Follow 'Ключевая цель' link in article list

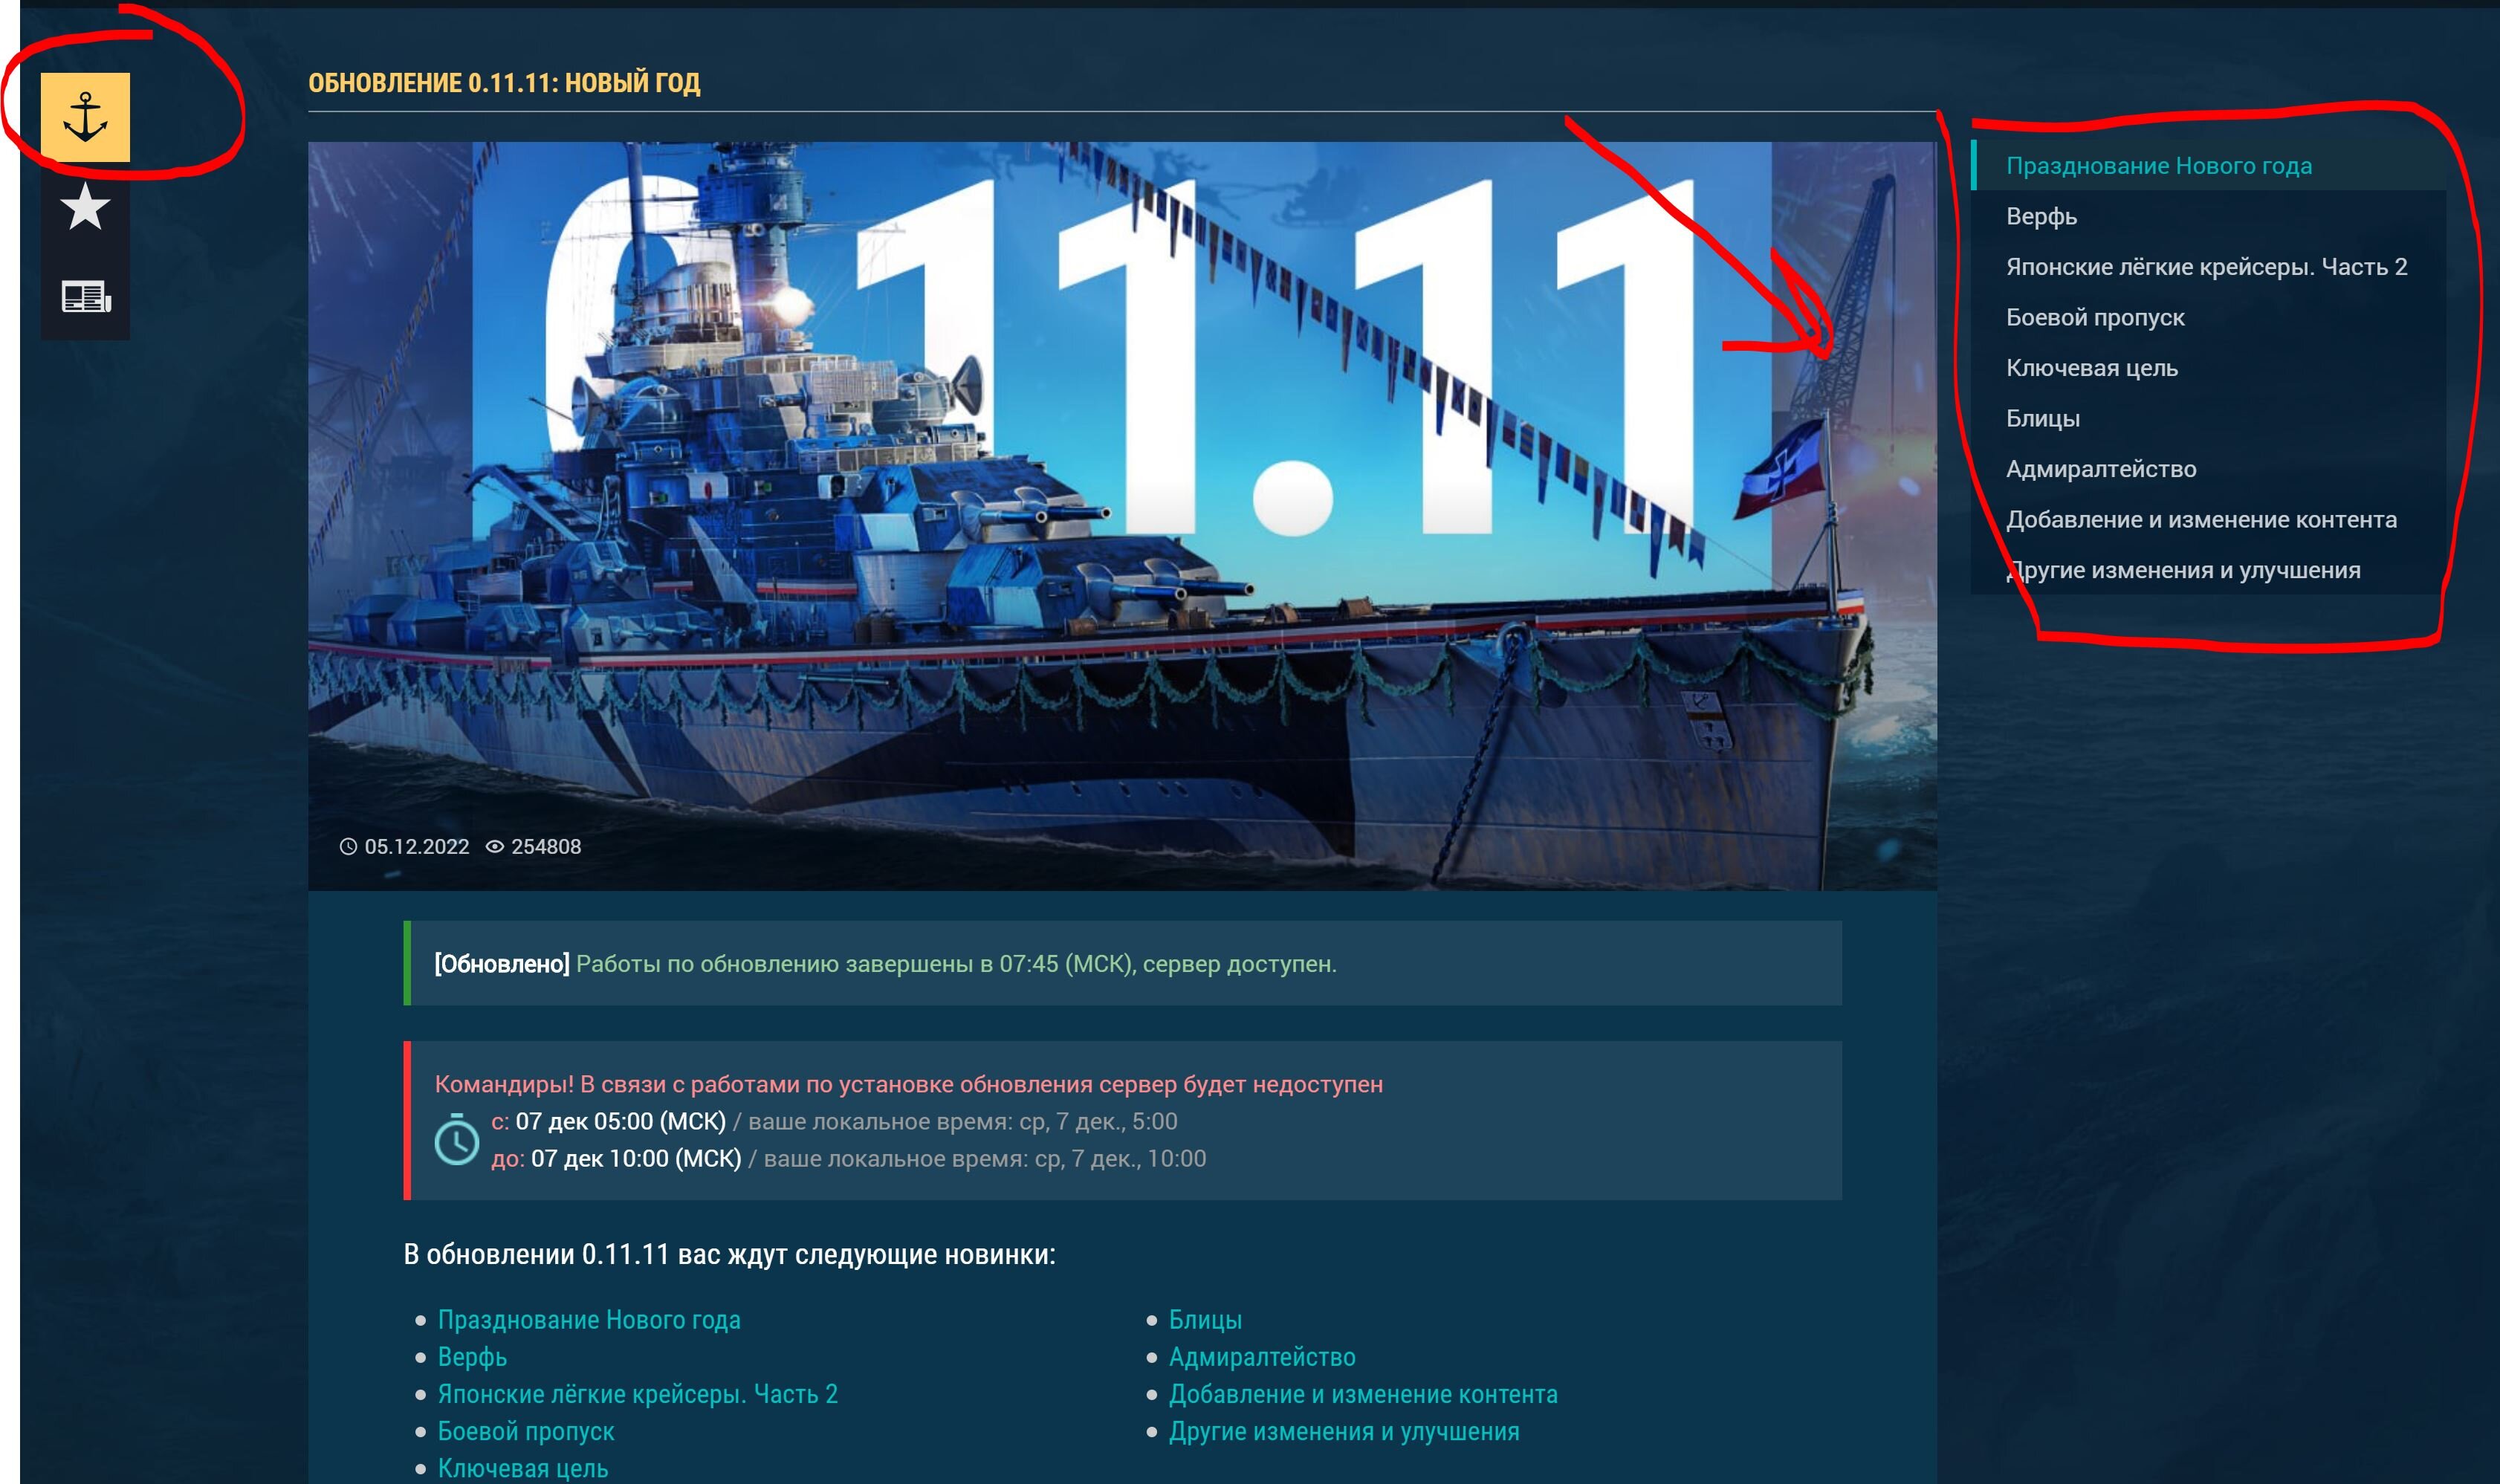point(523,1468)
